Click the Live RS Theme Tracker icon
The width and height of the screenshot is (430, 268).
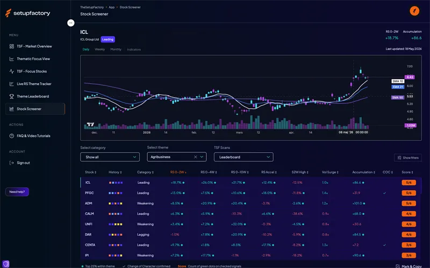11,84
